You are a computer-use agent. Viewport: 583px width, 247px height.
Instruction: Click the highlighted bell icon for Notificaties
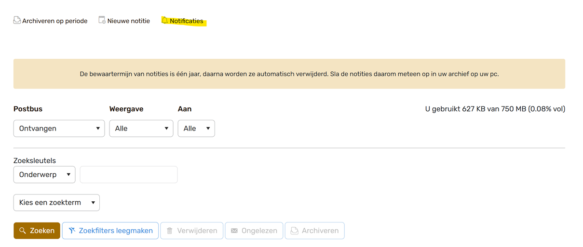pos(164,20)
